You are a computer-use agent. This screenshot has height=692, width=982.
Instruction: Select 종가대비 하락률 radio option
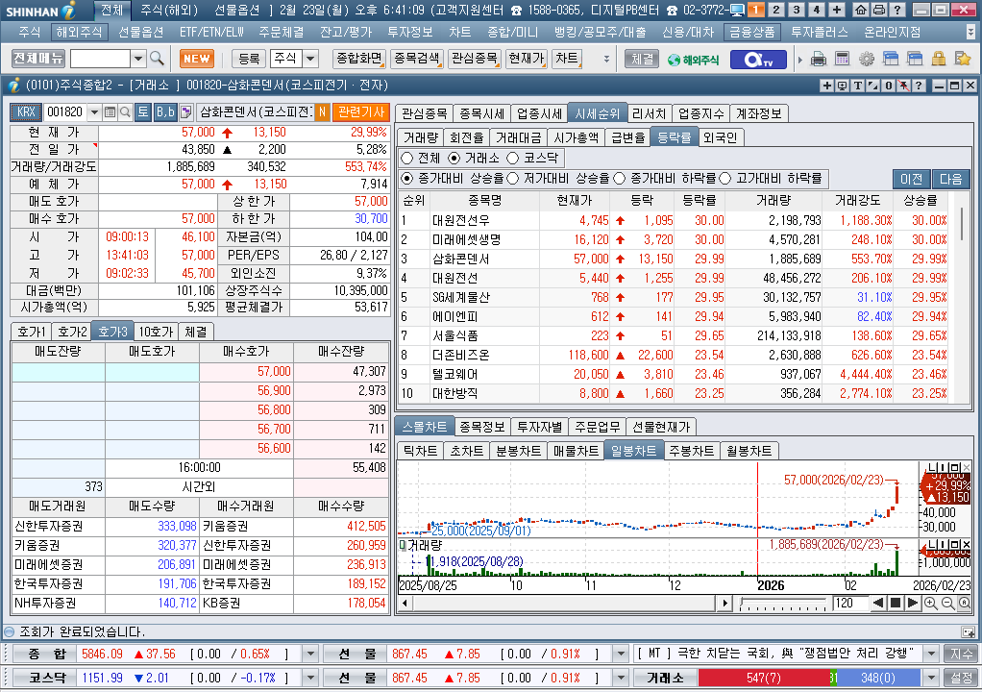pos(620,179)
